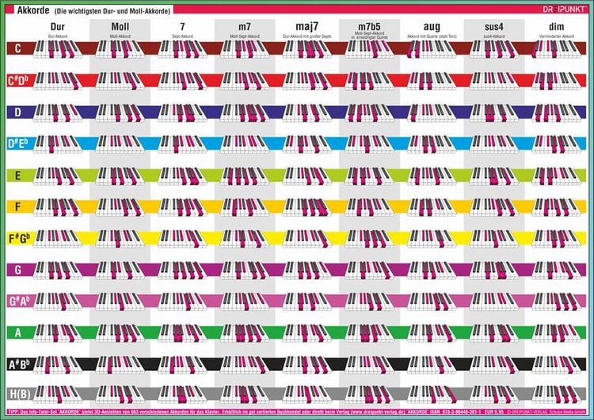Click the G 7 keyboard diagram
This screenshot has height=420, width=594.
point(182,271)
